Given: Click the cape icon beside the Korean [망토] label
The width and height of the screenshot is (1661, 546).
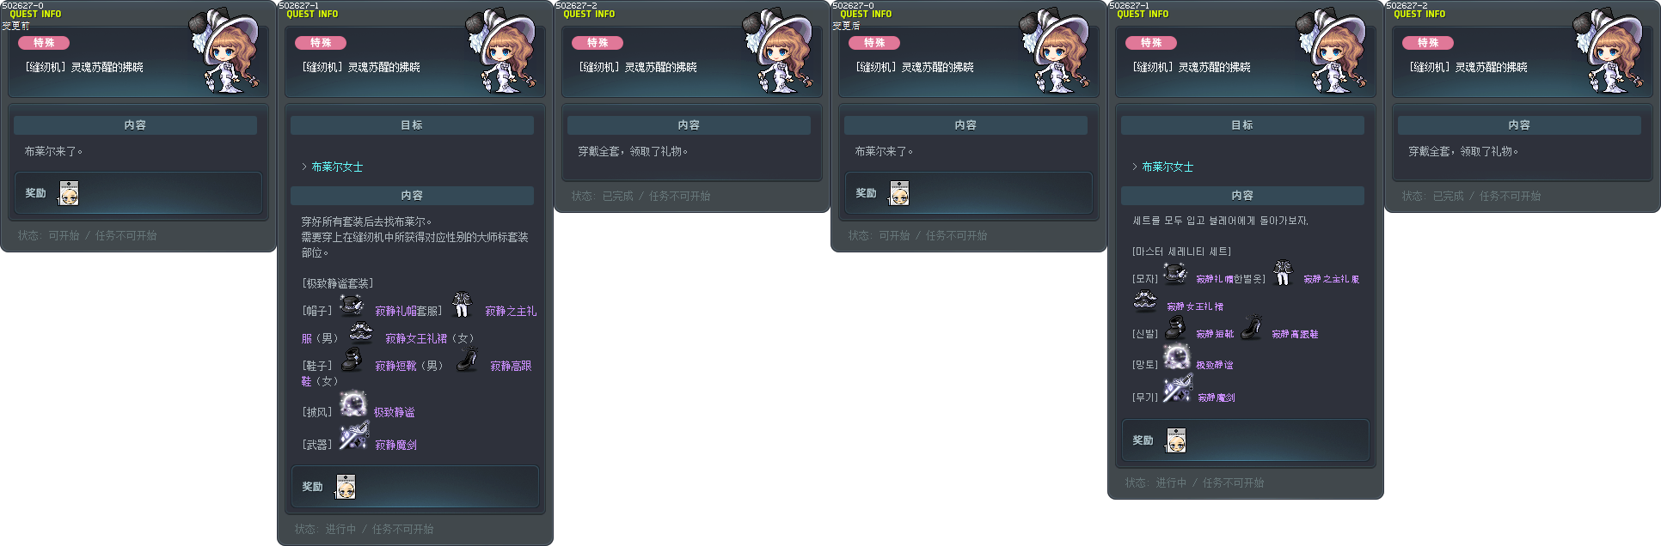Looking at the screenshot, I should click(x=1177, y=356).
